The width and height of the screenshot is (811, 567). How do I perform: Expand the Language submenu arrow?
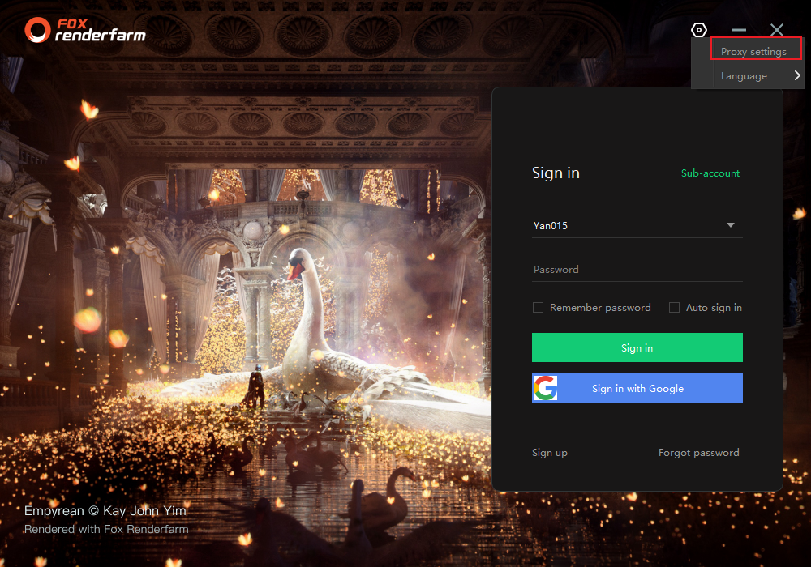pos(797,75)
